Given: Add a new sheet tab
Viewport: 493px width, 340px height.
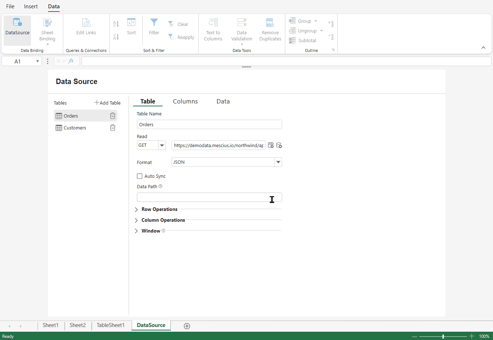Looking at the screenshot, I should pos(187,326).
